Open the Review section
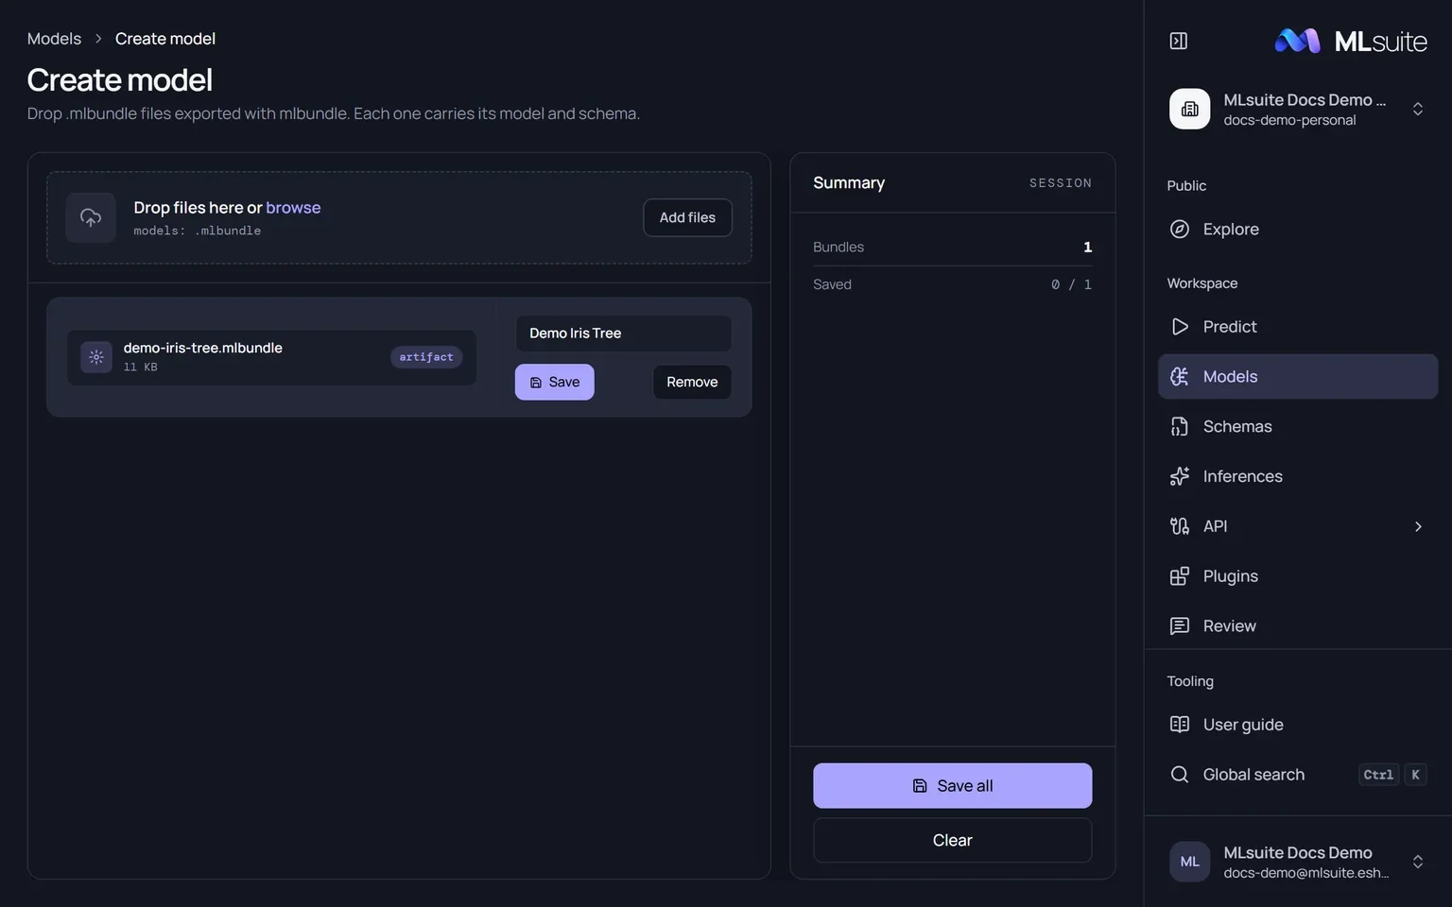Screen dimensions: 1452x907 point(1297,625)
